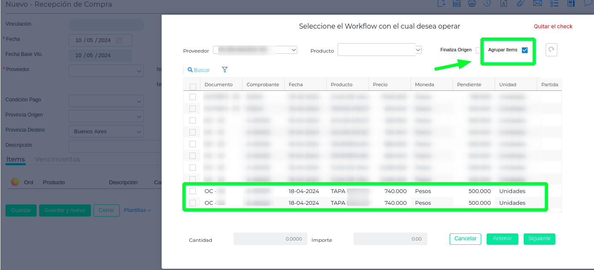This screenshot has height=270, width=594.
Task: Click the calendar icon in the Fecha field
Action: pyautogui.click(x=119, y=40)
